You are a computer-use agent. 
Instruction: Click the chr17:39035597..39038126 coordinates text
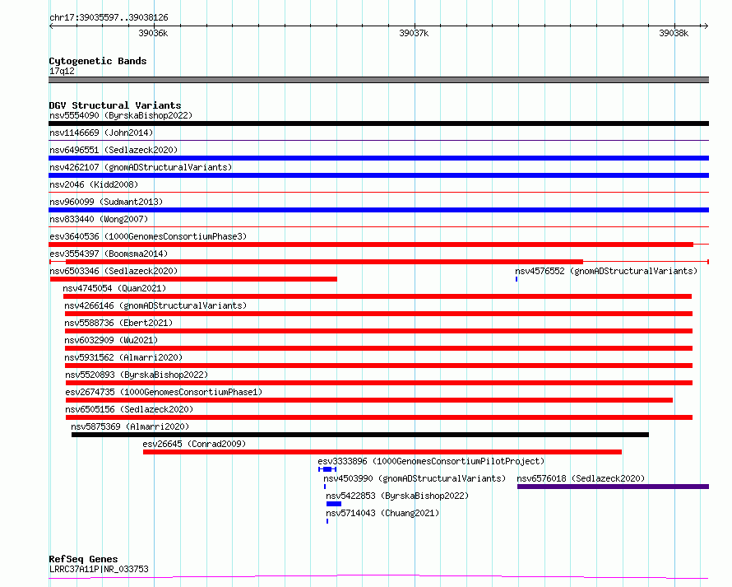pos(109,18)
